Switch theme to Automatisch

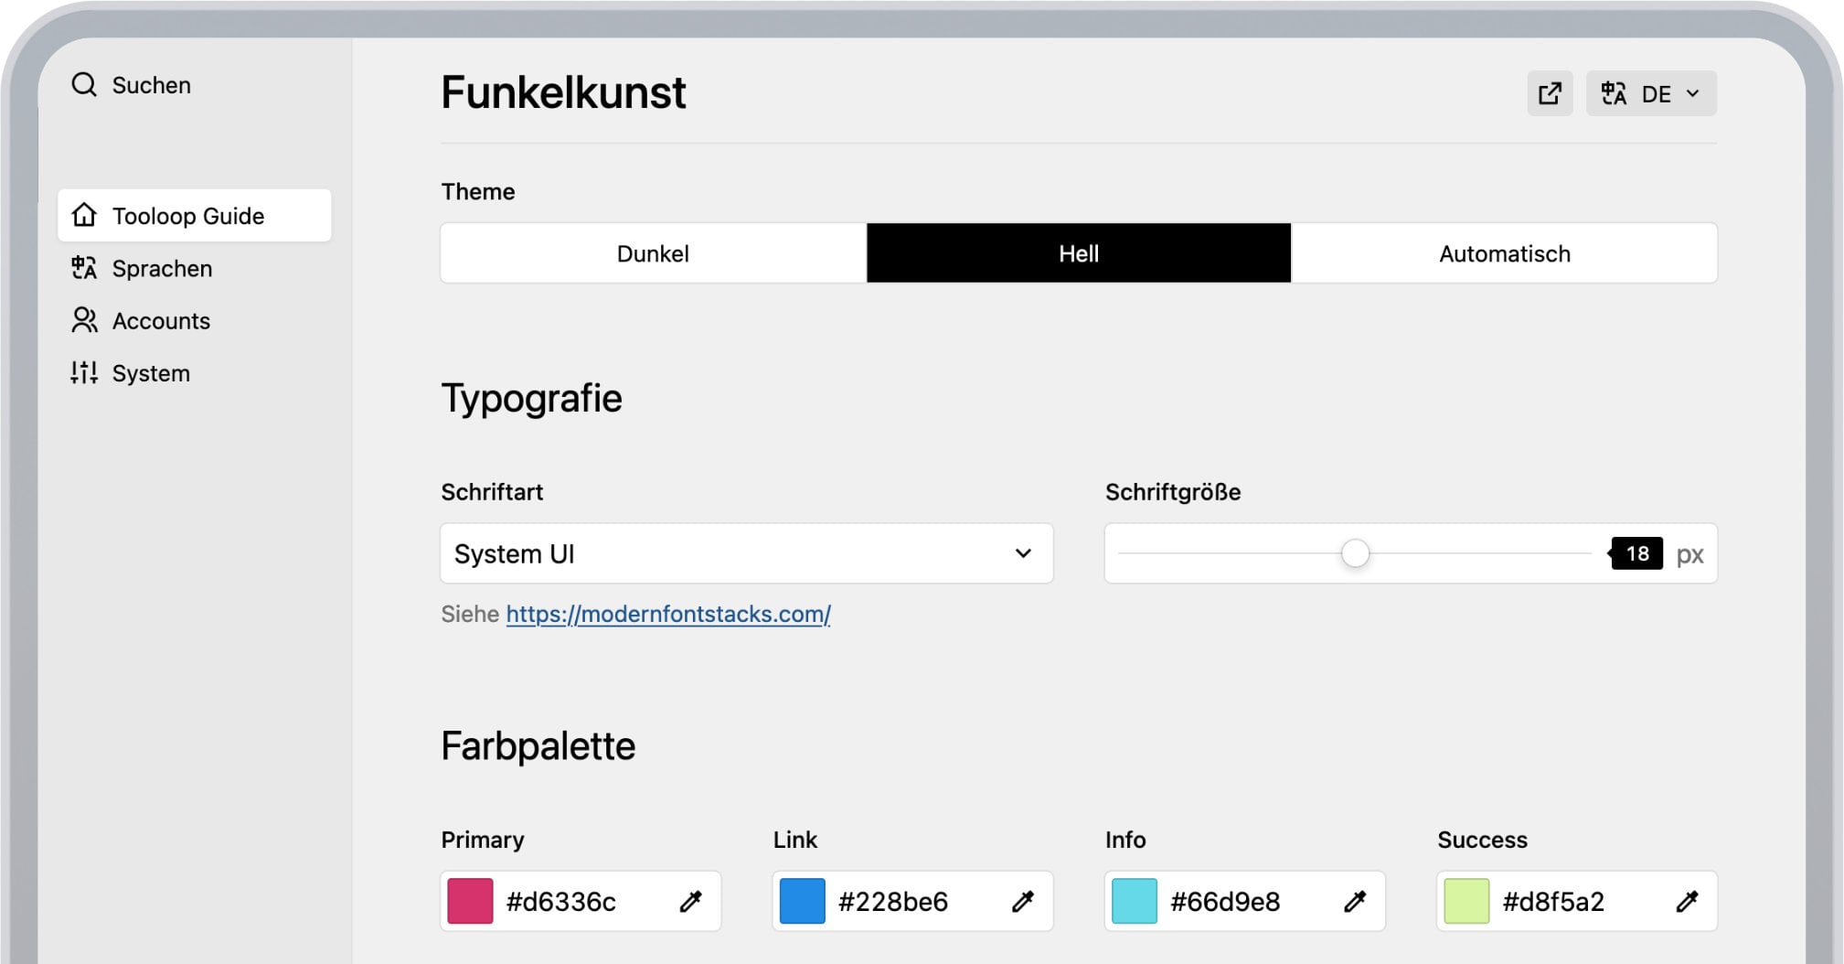coord(1504,253)
